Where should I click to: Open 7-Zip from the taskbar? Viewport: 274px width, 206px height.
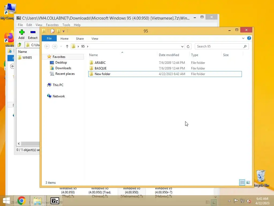click(x=55, y=201)
